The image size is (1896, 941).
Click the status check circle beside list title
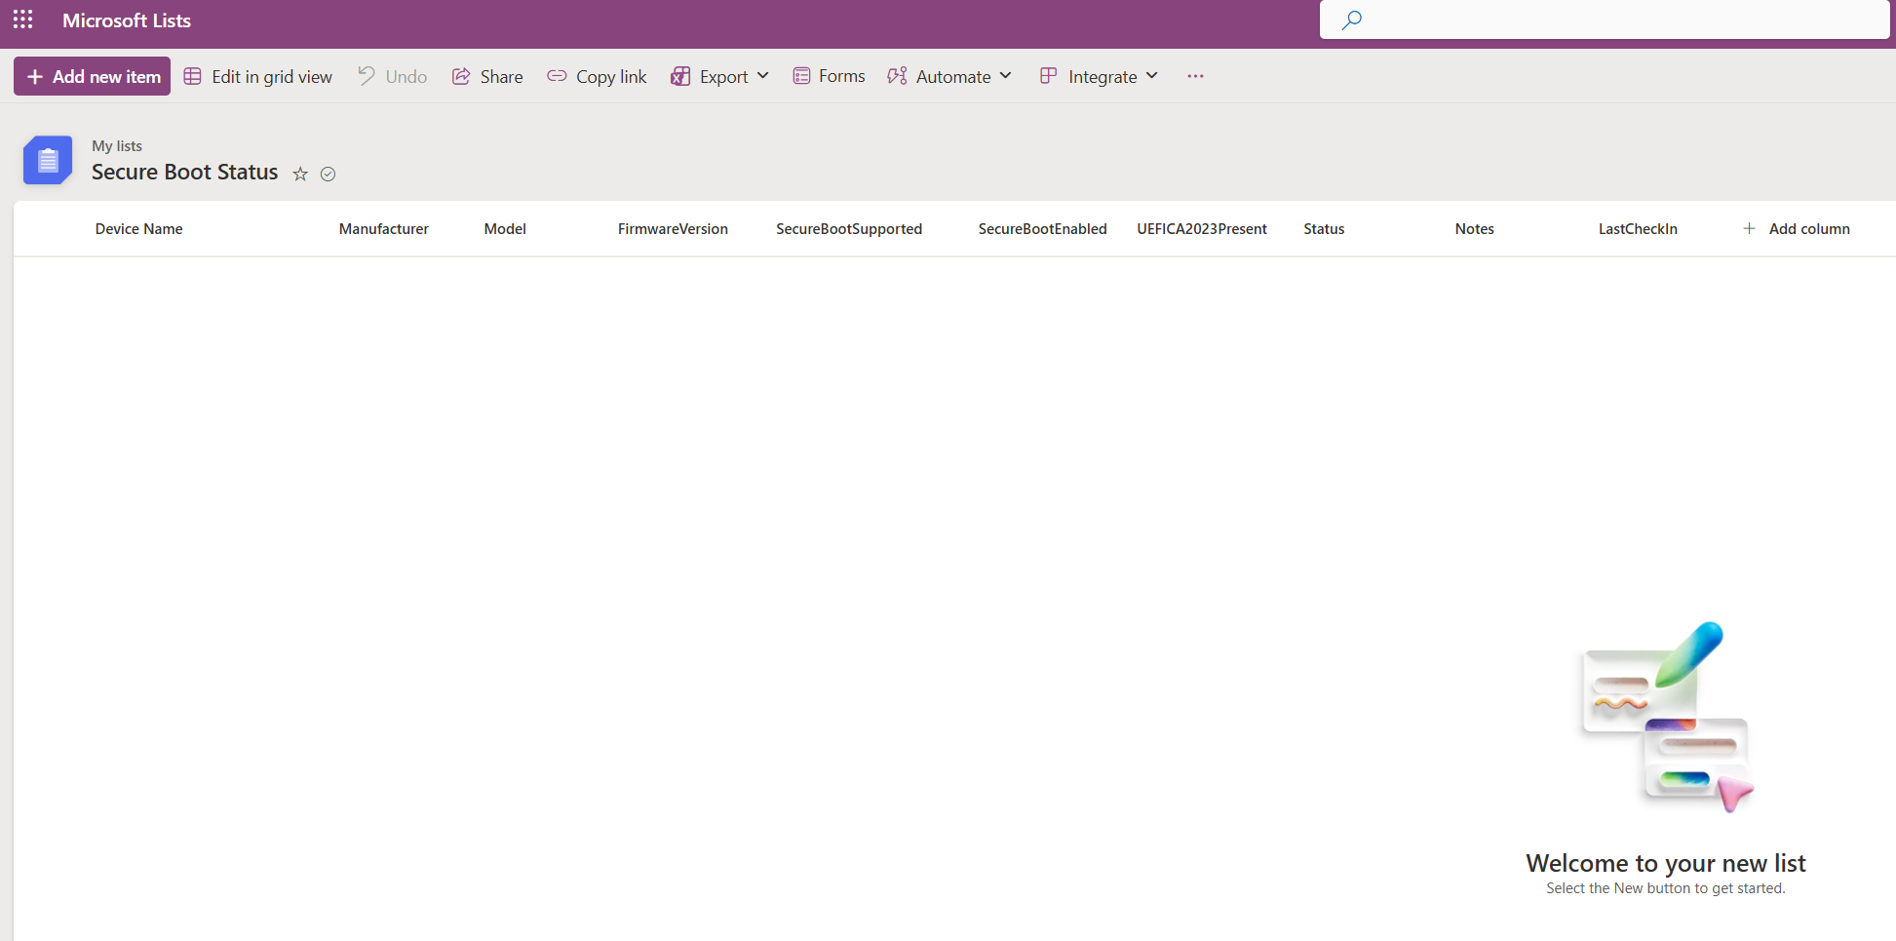pos(329,174)
